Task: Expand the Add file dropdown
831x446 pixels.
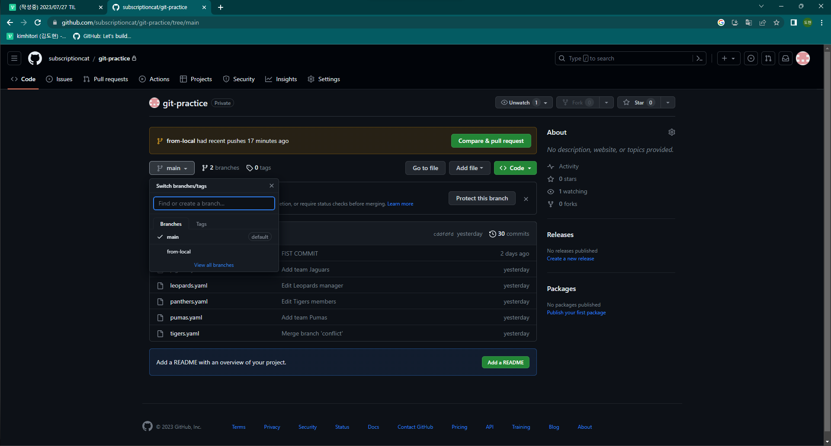Action: (469, 168)
